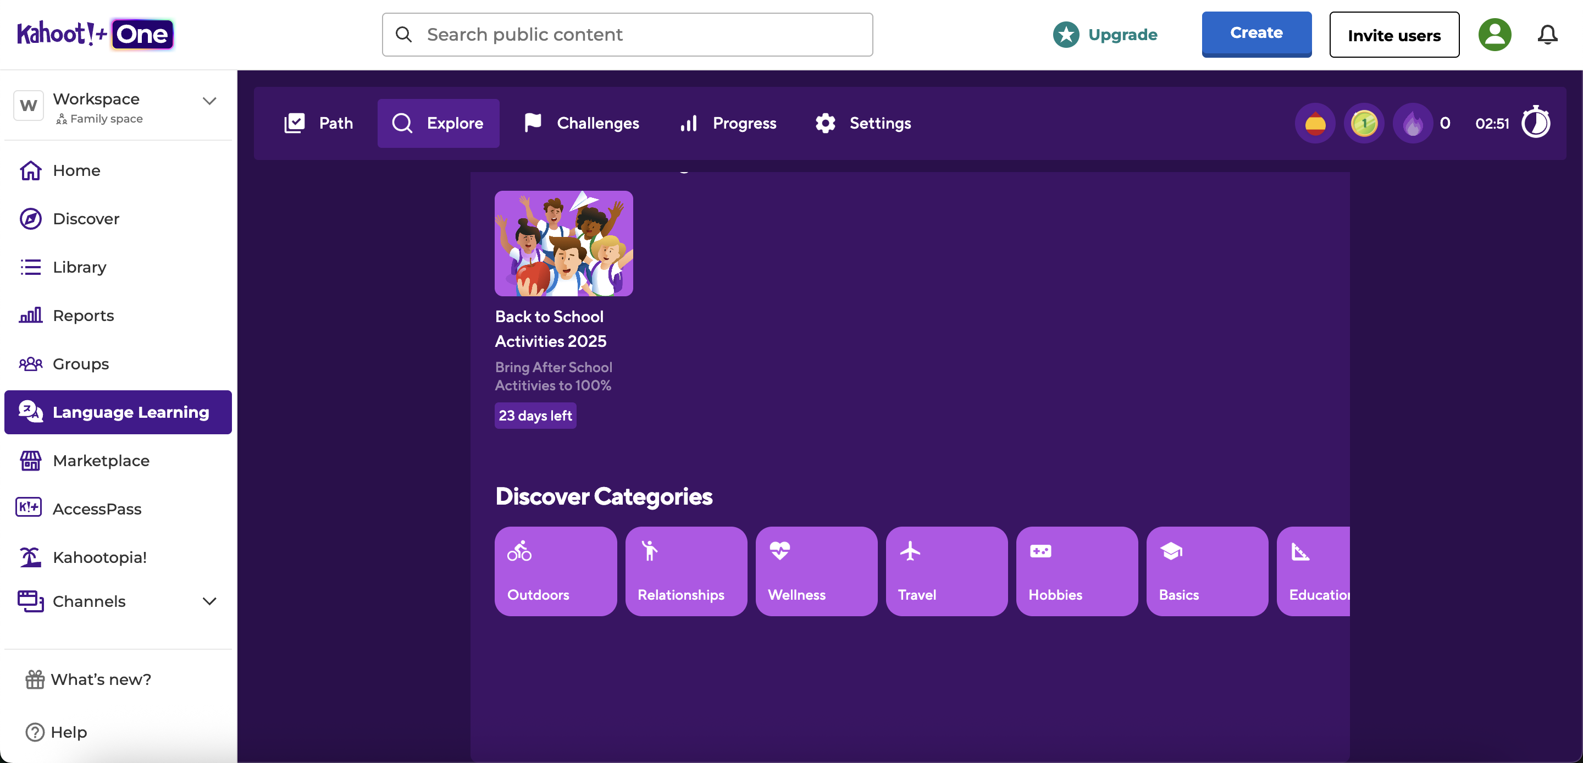Click the 02:51 timer text
This screenshot has width=1583, height=763.
[x=1492, y=124]
